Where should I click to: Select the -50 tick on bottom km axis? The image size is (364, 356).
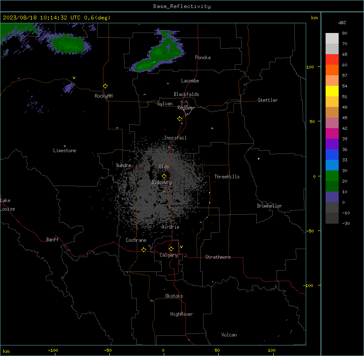pos(108,350)
